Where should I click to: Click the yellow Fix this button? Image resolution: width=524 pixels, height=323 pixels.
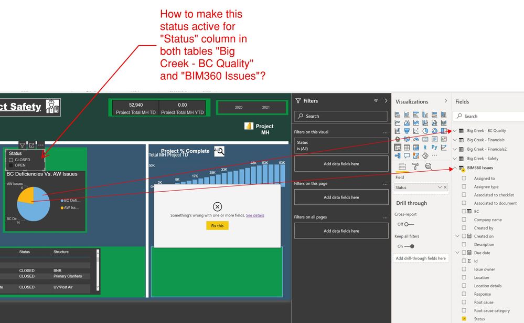pos(217,226)
